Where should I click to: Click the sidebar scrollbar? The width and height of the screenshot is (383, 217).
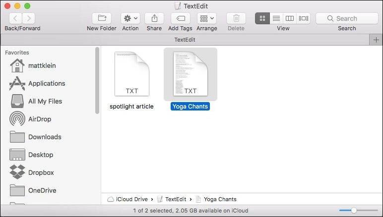pos(97,80)
